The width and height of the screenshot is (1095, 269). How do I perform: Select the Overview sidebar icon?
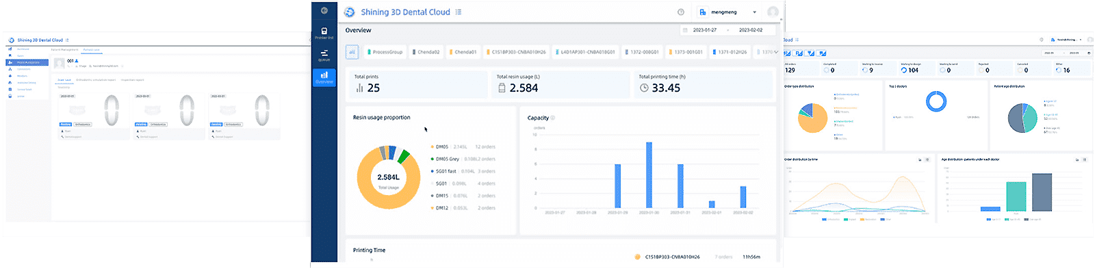click(324, 77)
